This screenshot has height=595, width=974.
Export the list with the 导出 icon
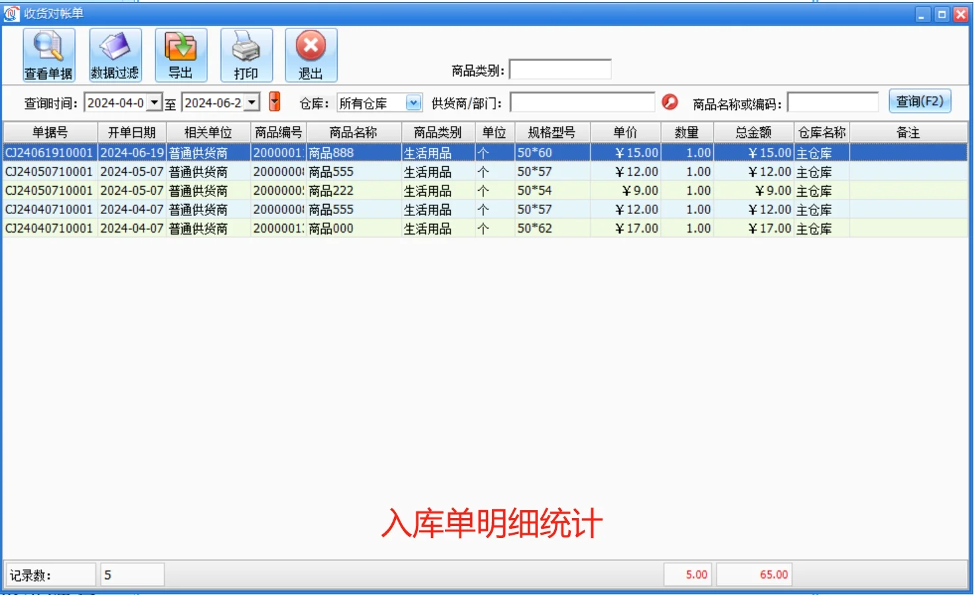click(x=180, y=55)
